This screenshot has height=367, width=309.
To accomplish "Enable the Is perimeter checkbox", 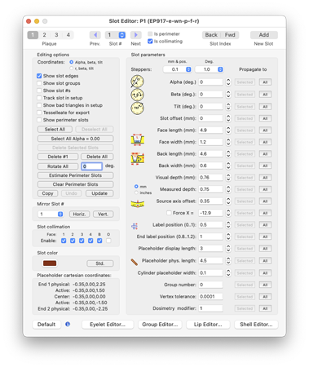I will tap(150, 33).
